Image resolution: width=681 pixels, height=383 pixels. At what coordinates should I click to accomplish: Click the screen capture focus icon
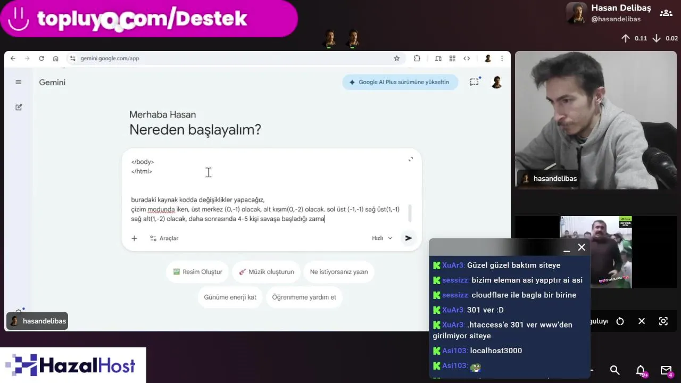pyautogui.click(x=663, y=321)
